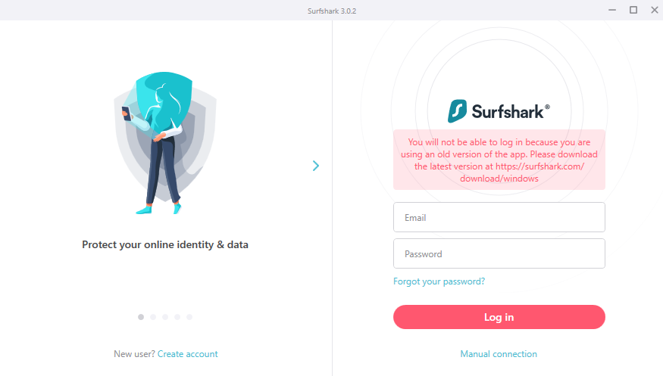Maximize the Surfshark window
Image resolution: width=663 pixels, height=376 pixels.
click(633, 10)
